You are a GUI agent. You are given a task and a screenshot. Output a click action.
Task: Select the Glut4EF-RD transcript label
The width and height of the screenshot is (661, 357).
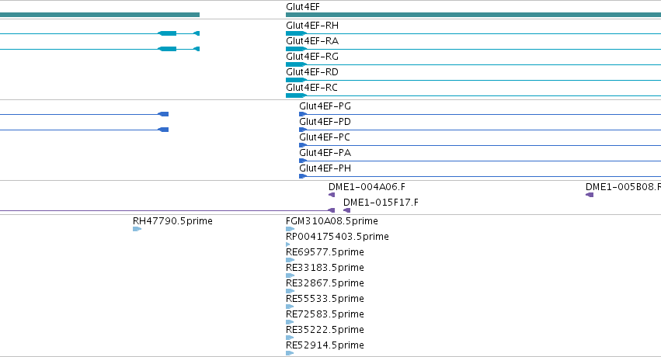tap(312, 72)
